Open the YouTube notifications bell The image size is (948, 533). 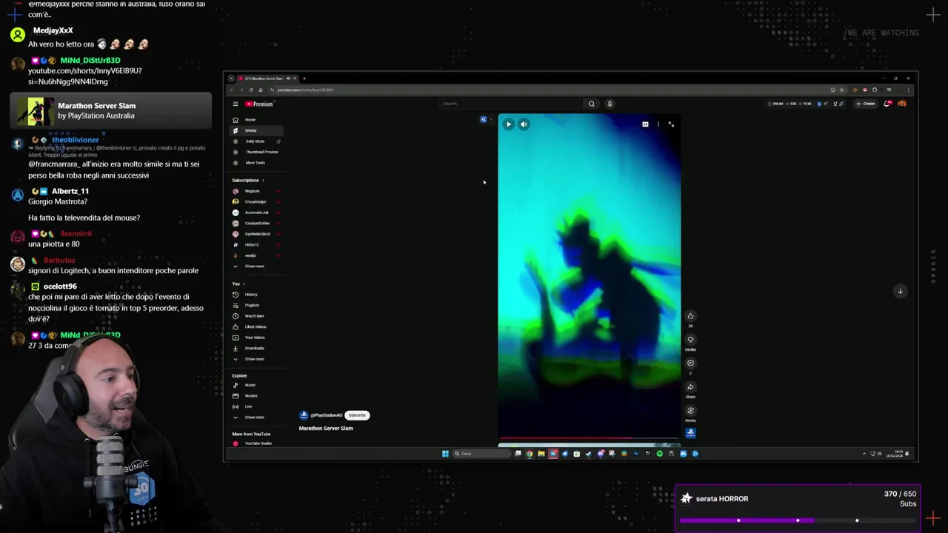tap(887, 104)
